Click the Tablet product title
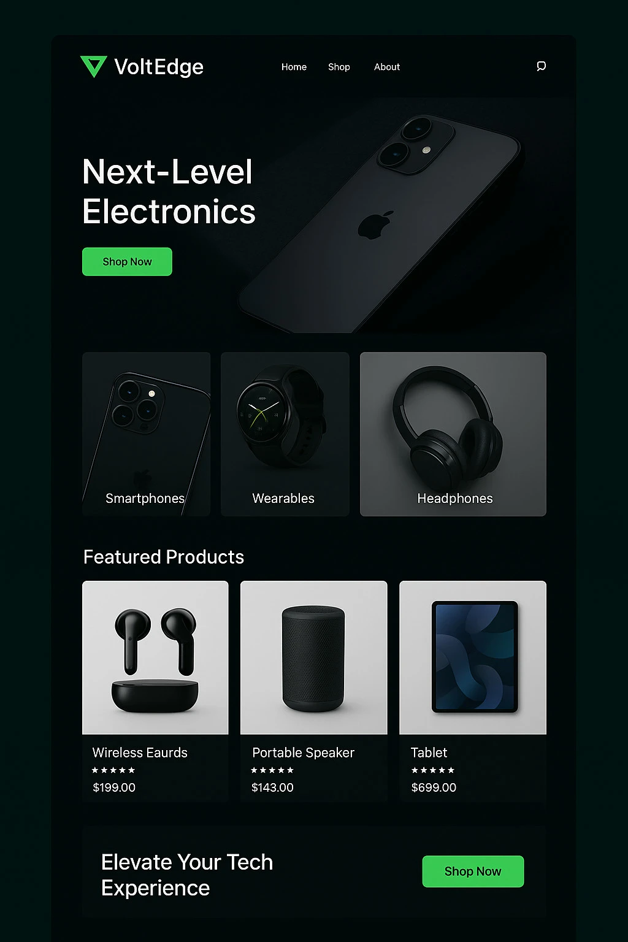628x942 pixels. (x=429, y=752)
